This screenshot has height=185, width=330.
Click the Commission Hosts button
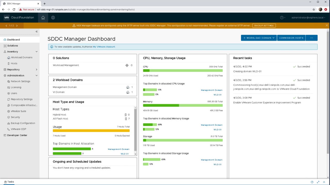point(291,38)
